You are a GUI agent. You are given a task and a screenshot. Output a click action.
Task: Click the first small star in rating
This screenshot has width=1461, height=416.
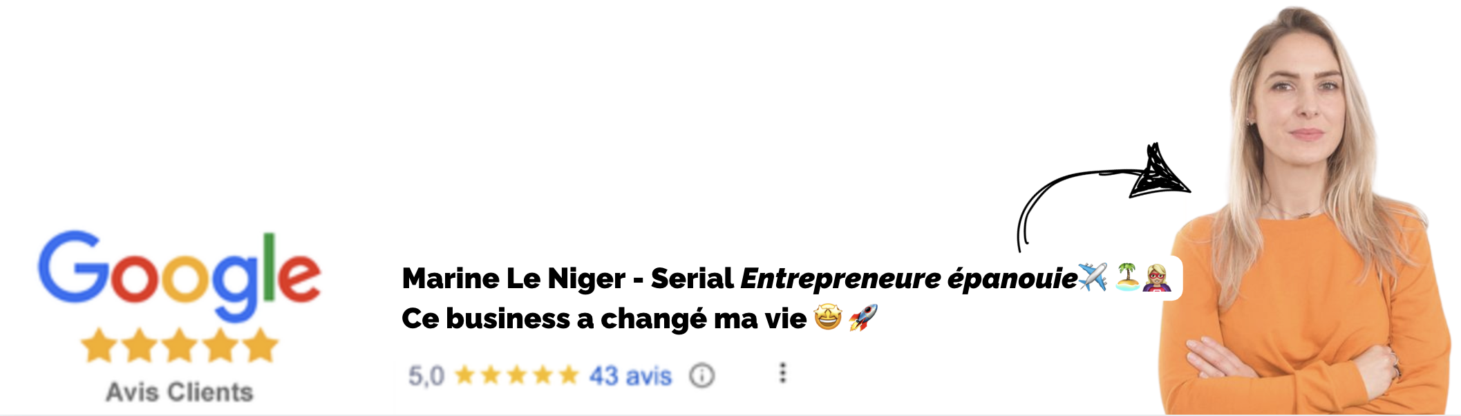pyautogui.click(x=466, y=375)
